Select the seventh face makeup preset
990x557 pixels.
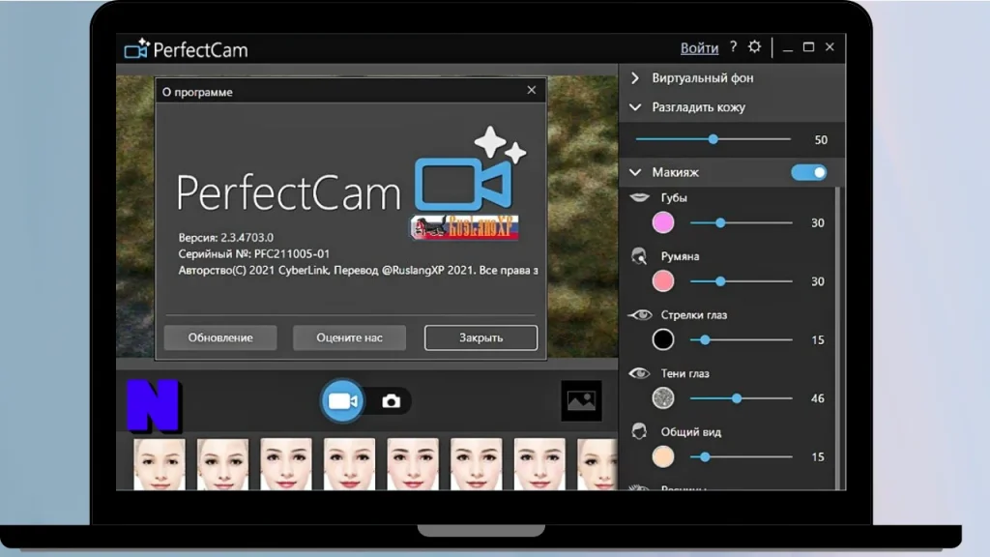539,464
